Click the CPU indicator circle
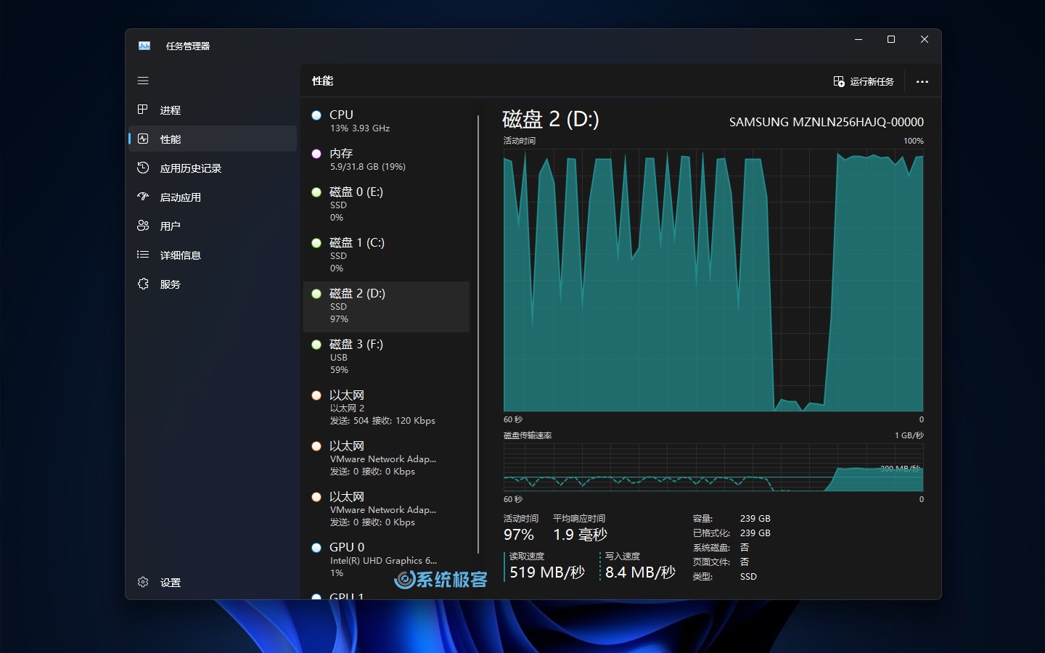The height and width of the screenshot is (653, 1045). [x=316, y=115]
